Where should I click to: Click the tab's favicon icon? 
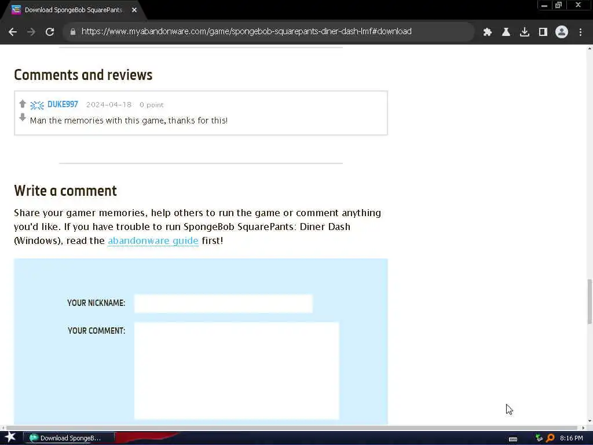pyautogui.click(x=16, y=10)
